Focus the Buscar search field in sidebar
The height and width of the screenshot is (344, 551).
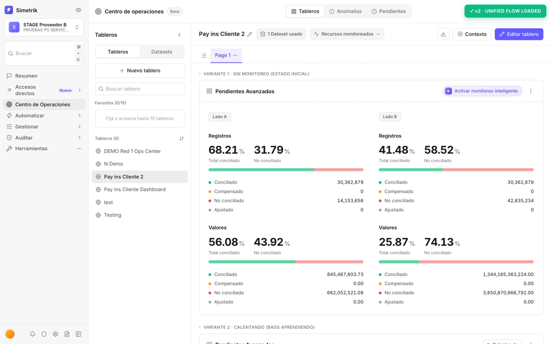44,53
